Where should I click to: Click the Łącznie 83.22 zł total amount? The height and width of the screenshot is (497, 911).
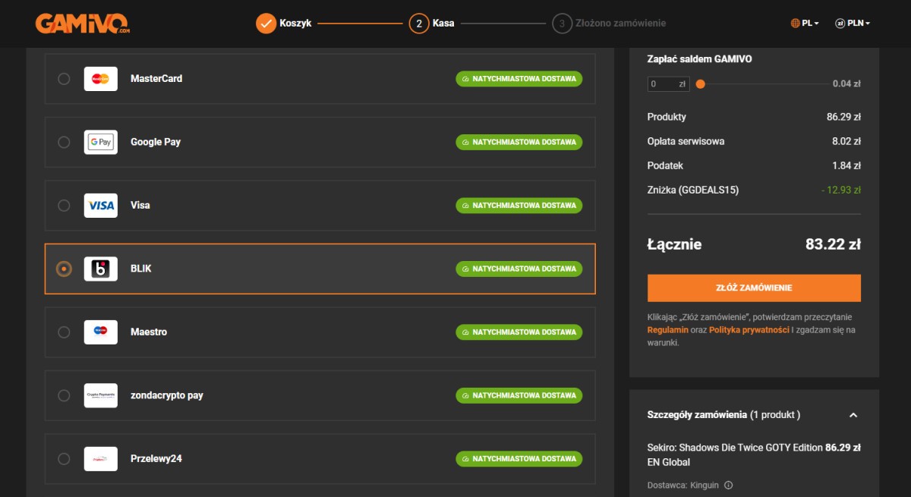click(833, 244)
